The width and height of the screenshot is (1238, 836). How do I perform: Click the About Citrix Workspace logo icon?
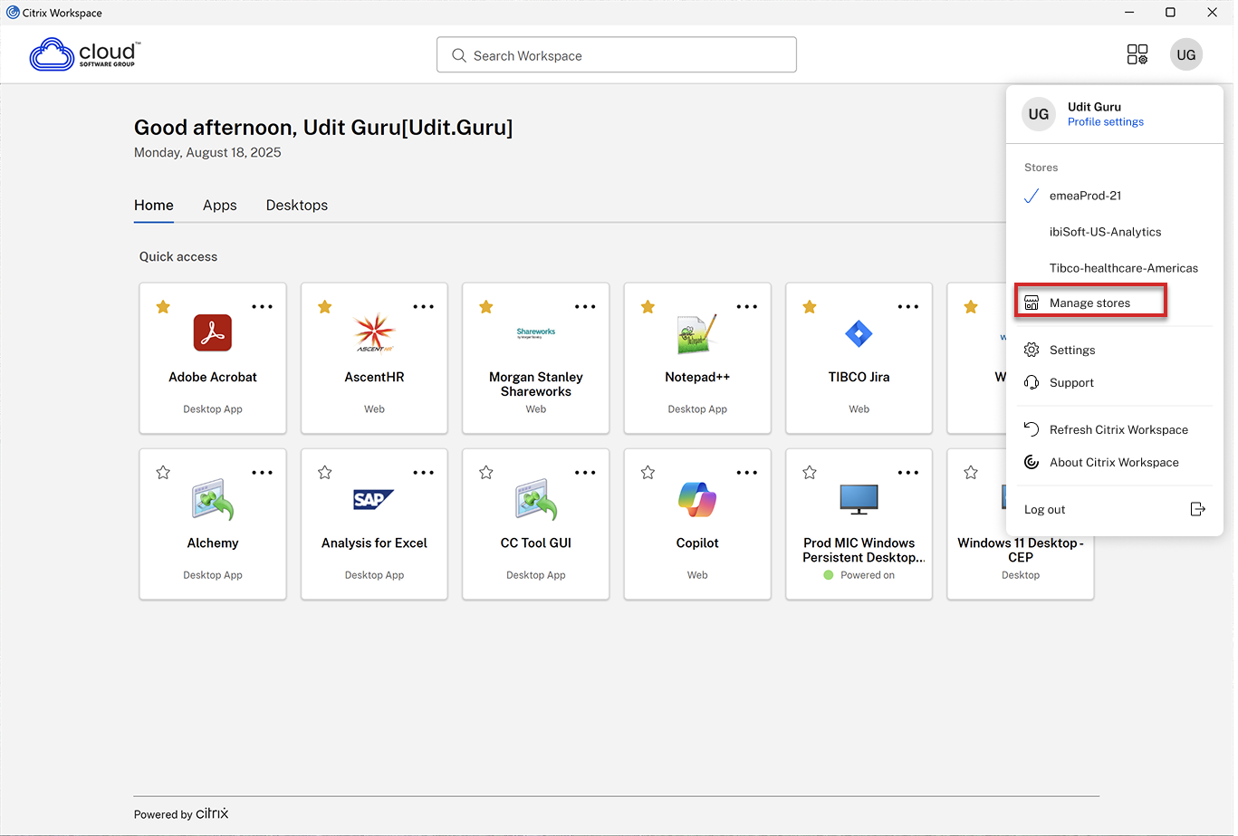pos(1032,462)
